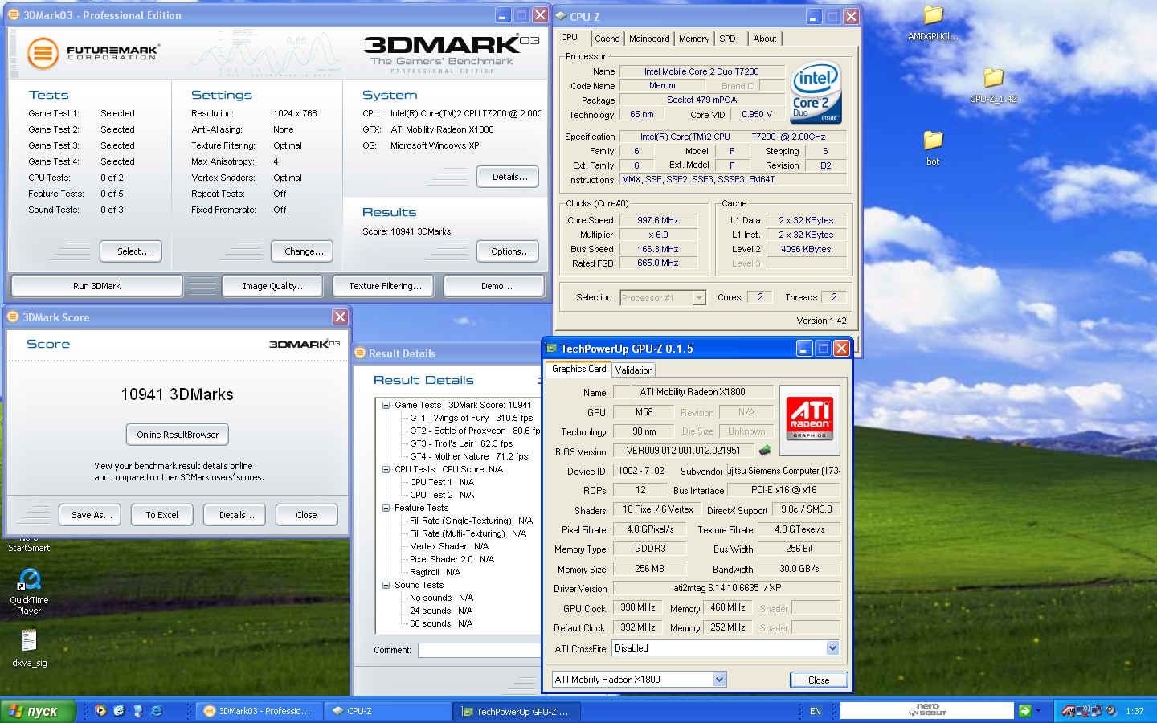The image size is (1157, 723).
Task: Collapse the CPU Tests tree node
Action: (x=386, y=469)
